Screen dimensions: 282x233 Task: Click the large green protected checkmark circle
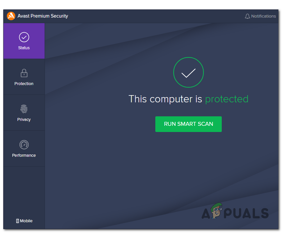click(188, 72)
